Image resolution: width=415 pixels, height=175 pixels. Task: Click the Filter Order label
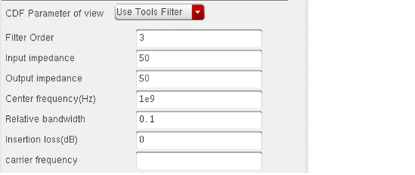(x=29, y=38)
